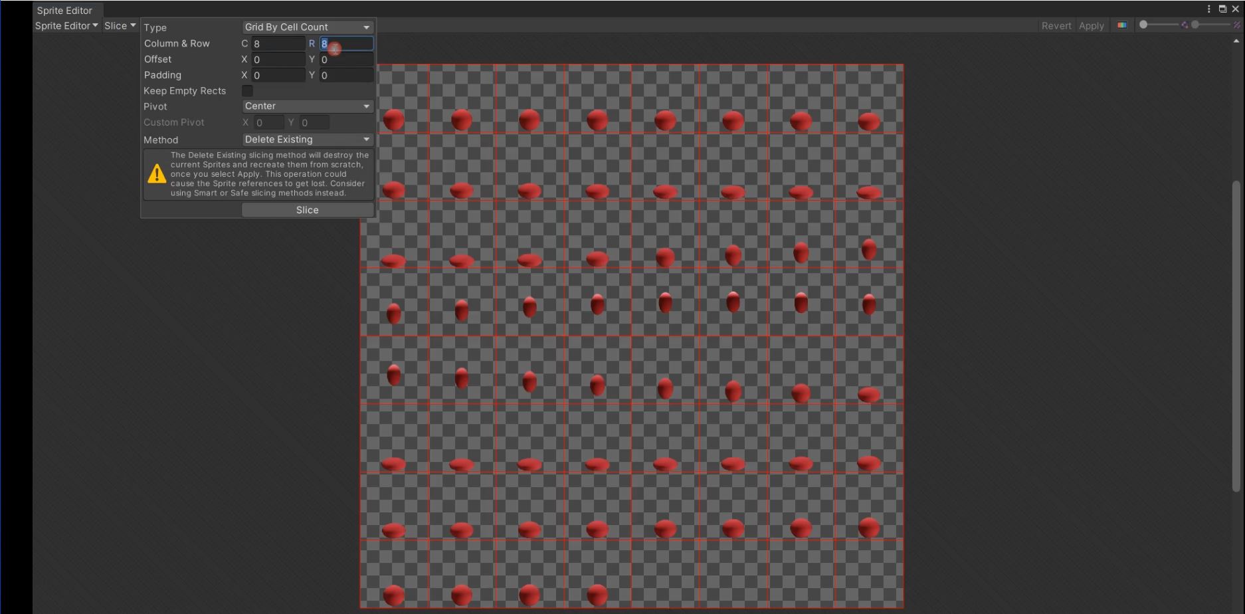The width and height of the screenshot is (1245, 614).
Task: Open the Sprite Editor mode menu
Action: coord(66,26)
